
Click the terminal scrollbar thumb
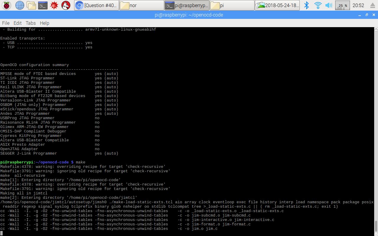click(x=376, y=226)
